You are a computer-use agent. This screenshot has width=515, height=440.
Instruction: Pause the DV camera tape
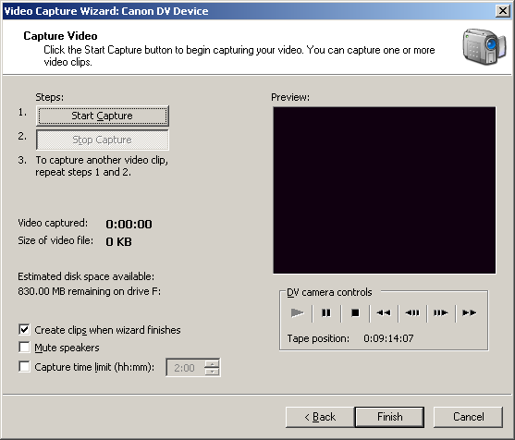coord(326,313)
